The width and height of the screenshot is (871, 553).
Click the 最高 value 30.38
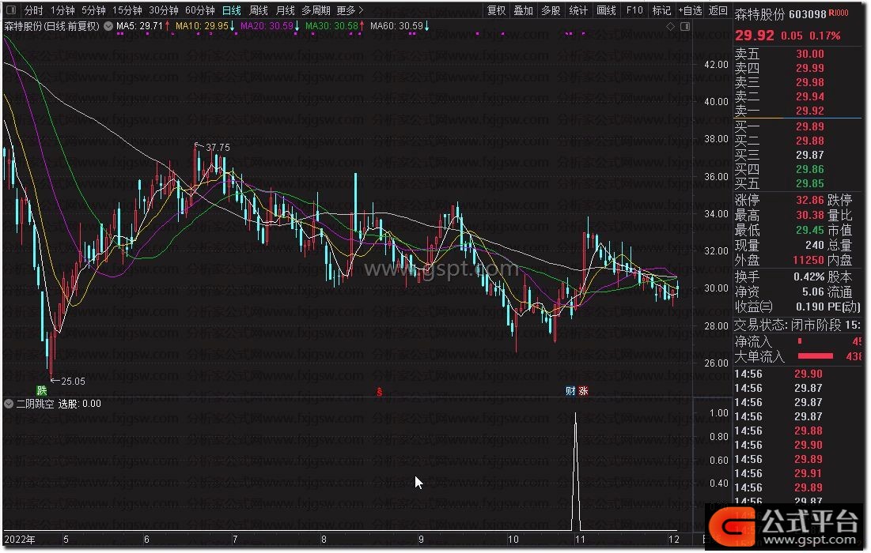click(x=810, y=215)
